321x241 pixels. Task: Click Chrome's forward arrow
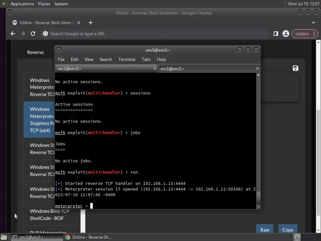coord(23,34)
